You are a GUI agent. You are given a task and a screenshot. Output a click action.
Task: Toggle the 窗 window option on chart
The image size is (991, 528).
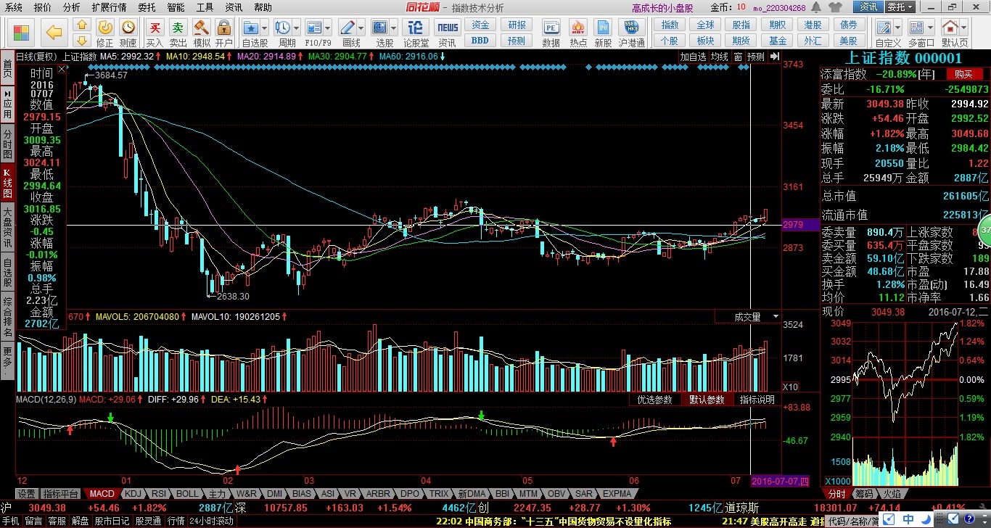tap(737, 57)
